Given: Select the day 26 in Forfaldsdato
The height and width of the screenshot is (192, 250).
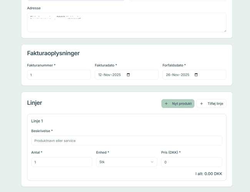Looking at the screenshot, I should [x=168, y=75].
